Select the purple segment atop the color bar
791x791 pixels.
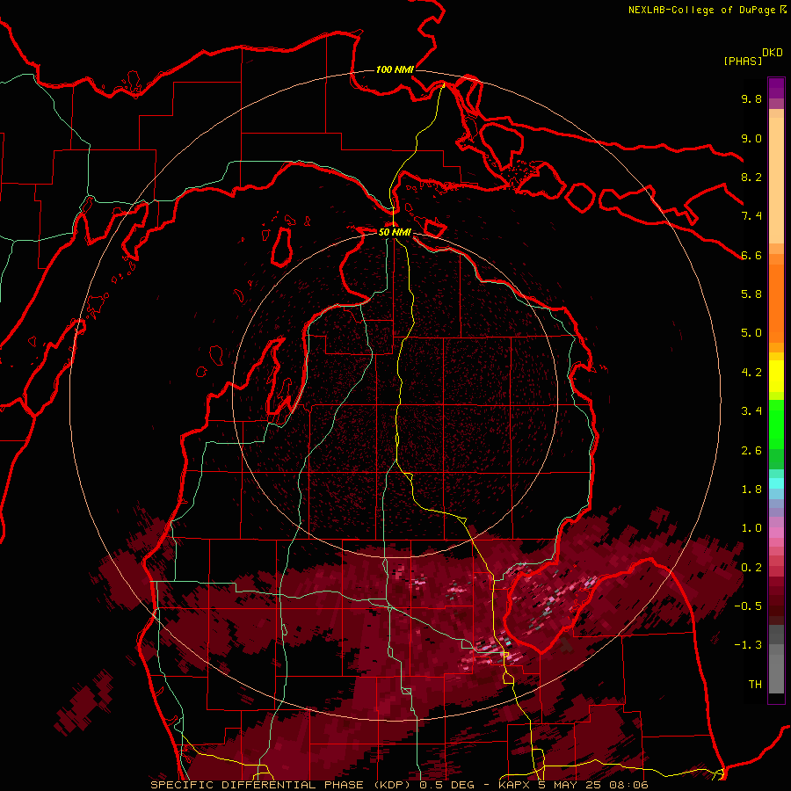pyautogui.click(x=776, y=88)
